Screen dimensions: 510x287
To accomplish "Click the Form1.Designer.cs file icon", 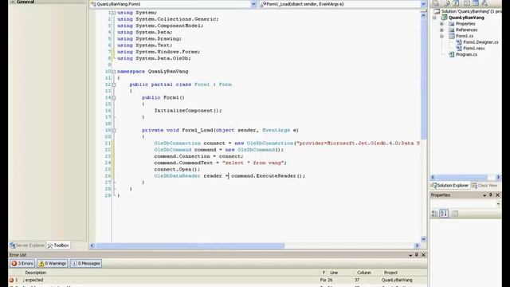I will click(459, 42).
